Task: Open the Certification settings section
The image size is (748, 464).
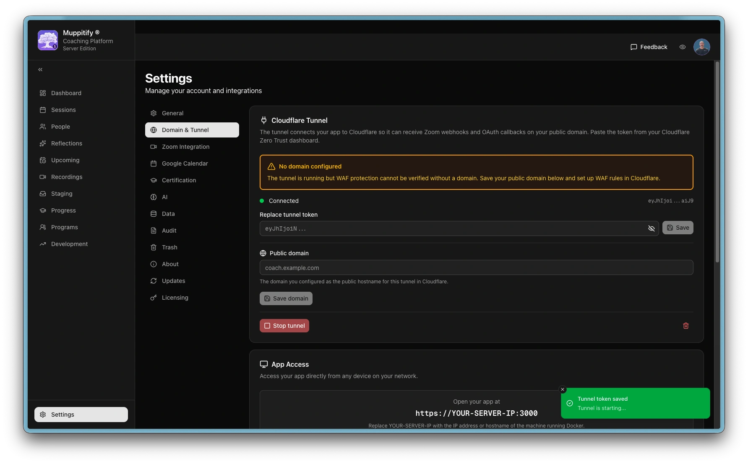Action: point(179,180)
